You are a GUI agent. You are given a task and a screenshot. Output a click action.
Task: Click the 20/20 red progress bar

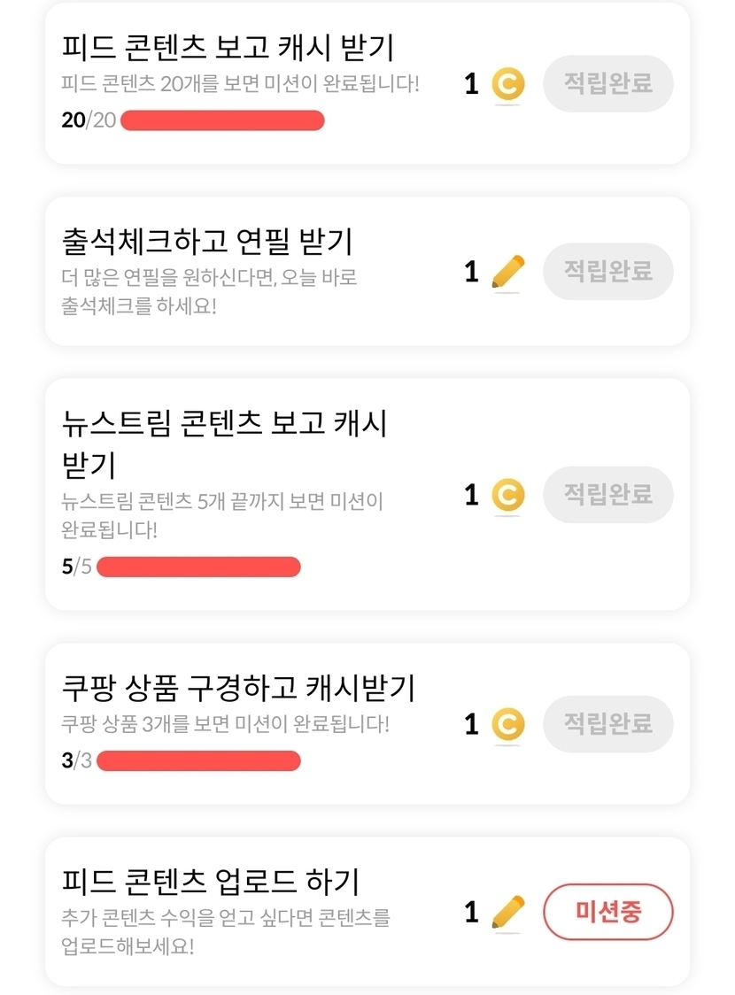222,120
